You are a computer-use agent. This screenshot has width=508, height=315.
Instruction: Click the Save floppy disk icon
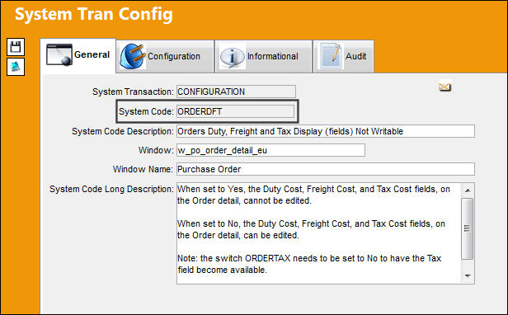click(16, 47)
